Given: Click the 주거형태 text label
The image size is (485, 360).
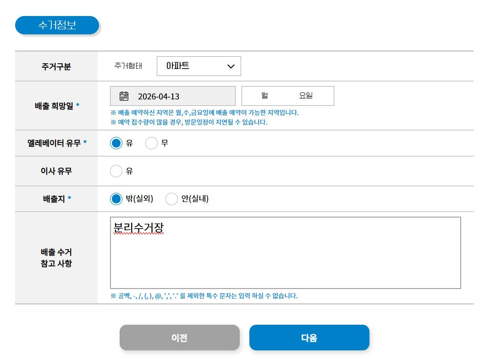Looking at the screenshot, I should point(128,66).
